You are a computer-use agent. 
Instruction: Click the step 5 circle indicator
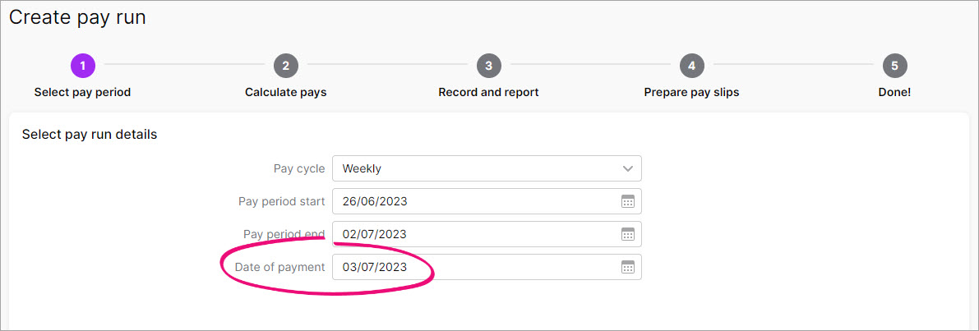pos(894,66)
